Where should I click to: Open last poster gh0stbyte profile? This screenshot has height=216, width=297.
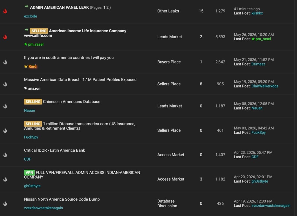point(260,181)
